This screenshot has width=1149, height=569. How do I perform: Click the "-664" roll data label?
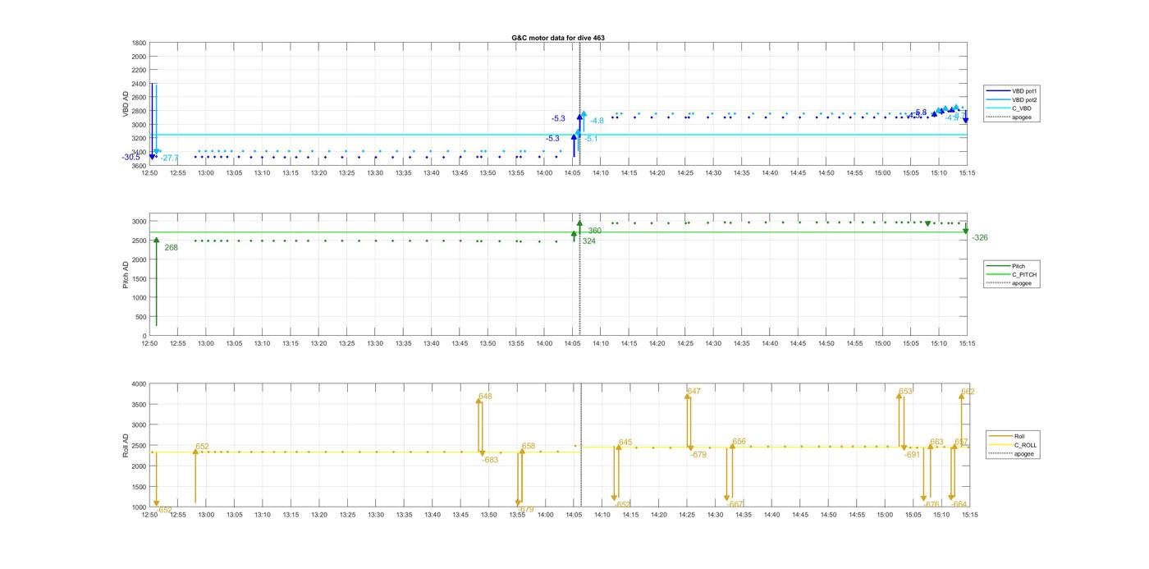960,505
